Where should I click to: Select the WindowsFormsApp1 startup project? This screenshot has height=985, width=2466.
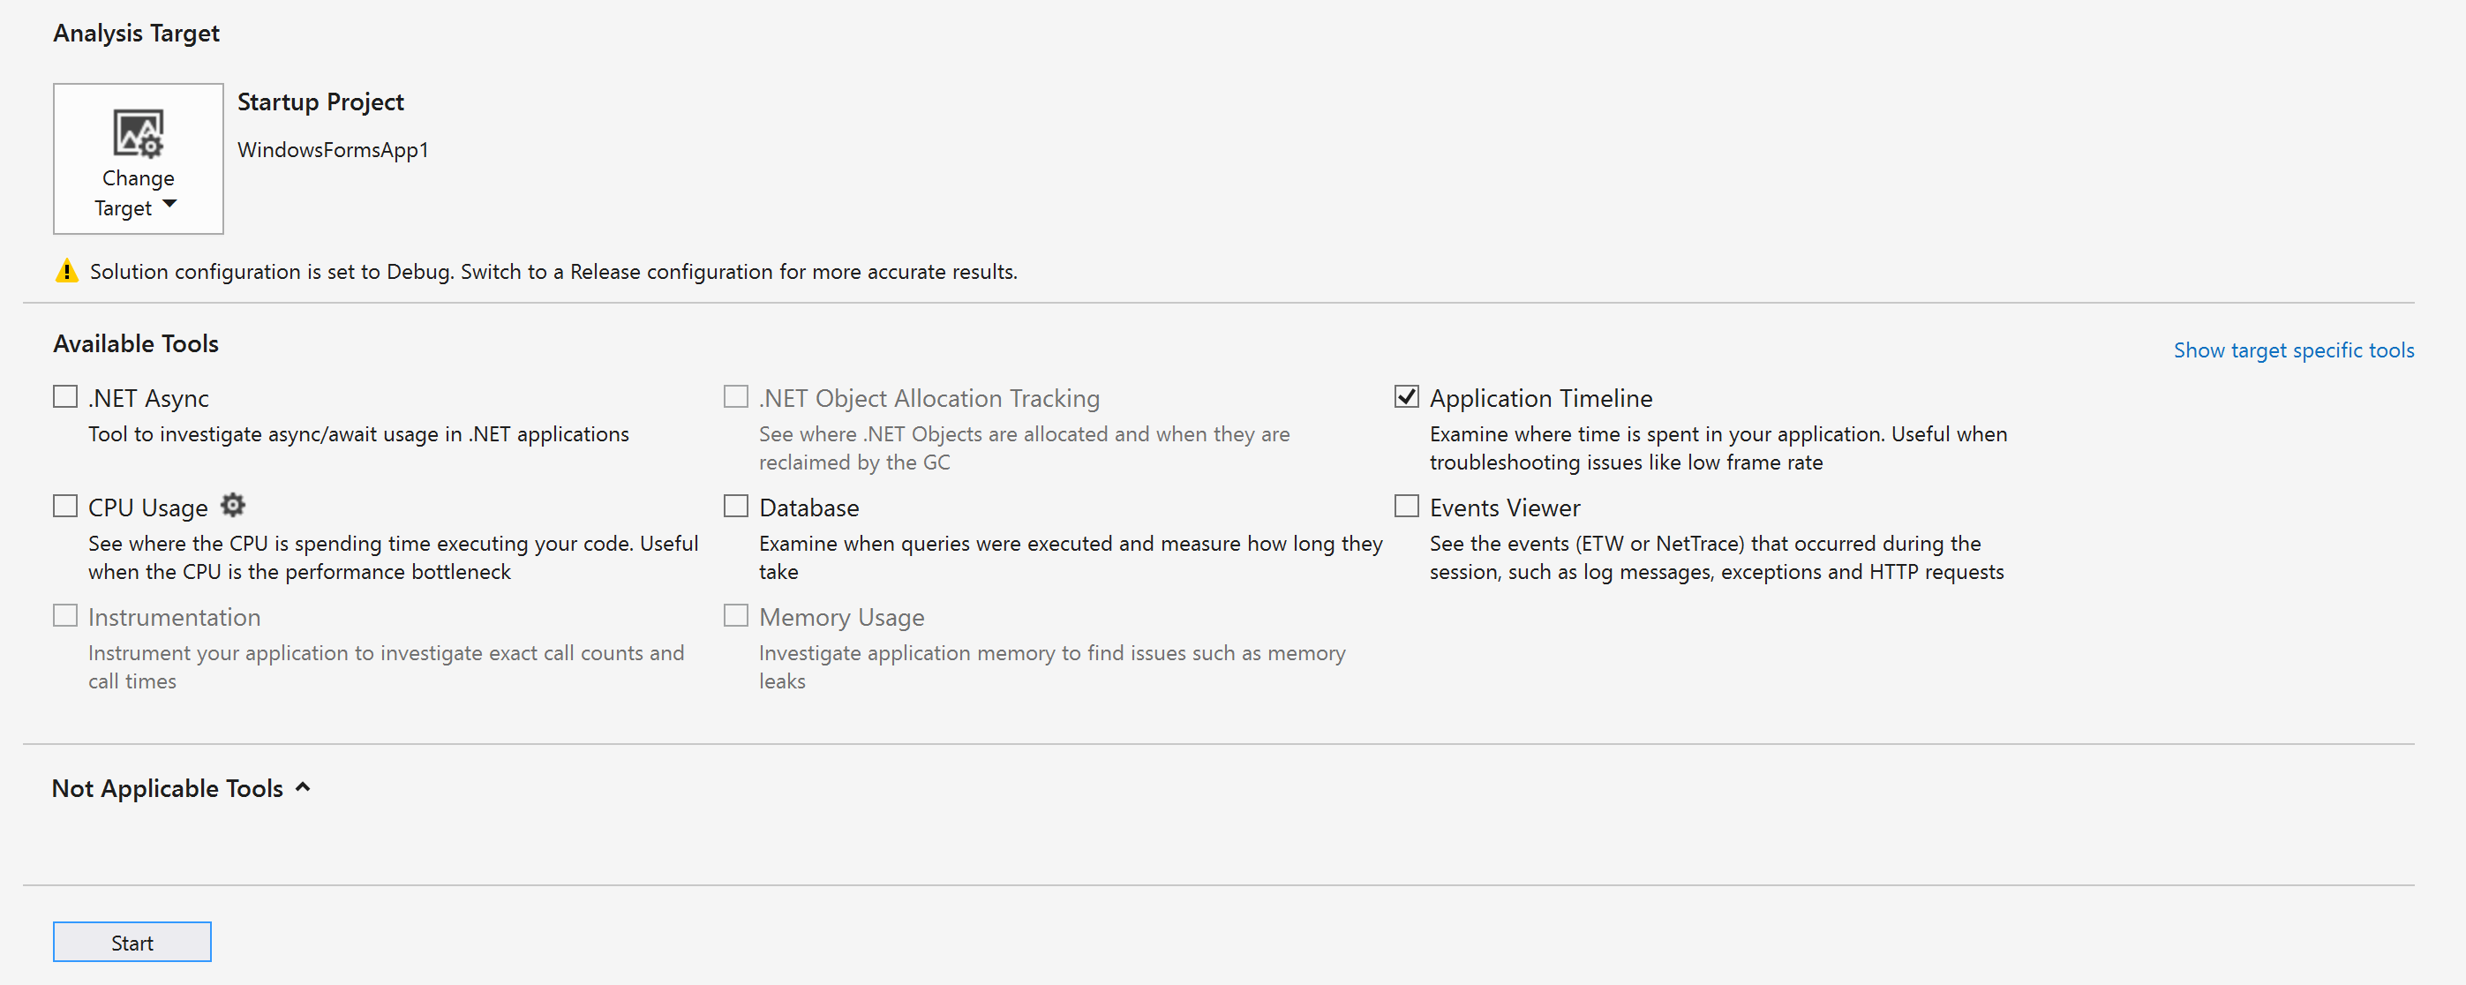coord(332,148)
